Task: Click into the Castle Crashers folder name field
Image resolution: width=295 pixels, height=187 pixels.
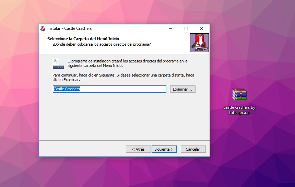Action: pyautogui.click(x=110, y=89)
